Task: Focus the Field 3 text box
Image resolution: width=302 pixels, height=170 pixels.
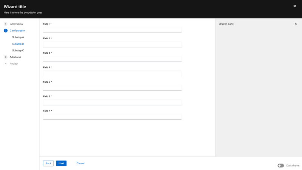Action: tap(112, 59)
